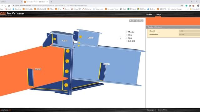Switch to the Design tab
Image resolution: width=200 pixels, height=112 pixels.
(x=158, y=14)
